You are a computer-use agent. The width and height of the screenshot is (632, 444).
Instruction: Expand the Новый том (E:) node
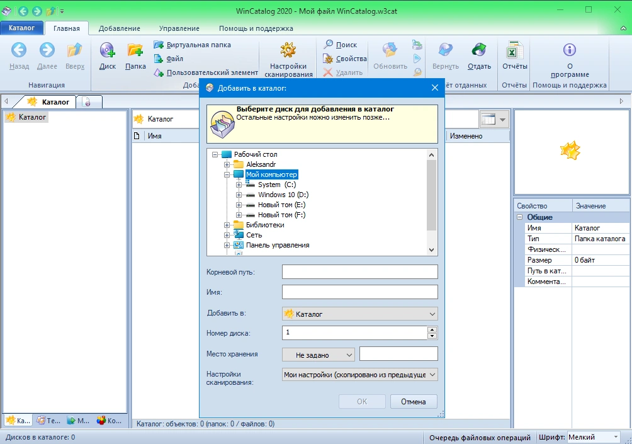tap(239, 205)
